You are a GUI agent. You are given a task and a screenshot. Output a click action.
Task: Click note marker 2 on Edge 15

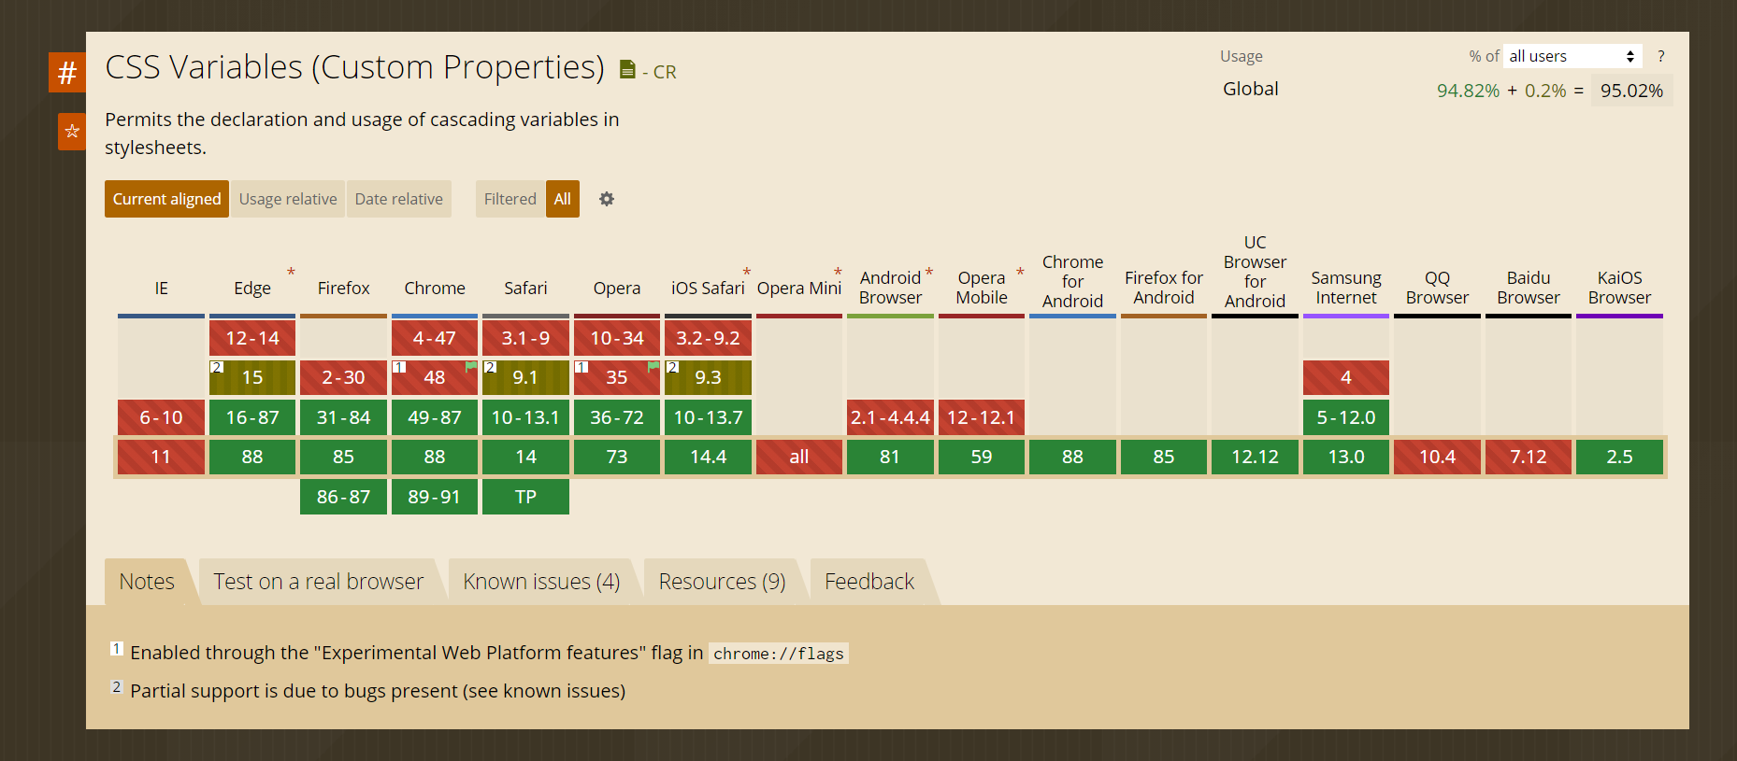click(x=217, y=367)
